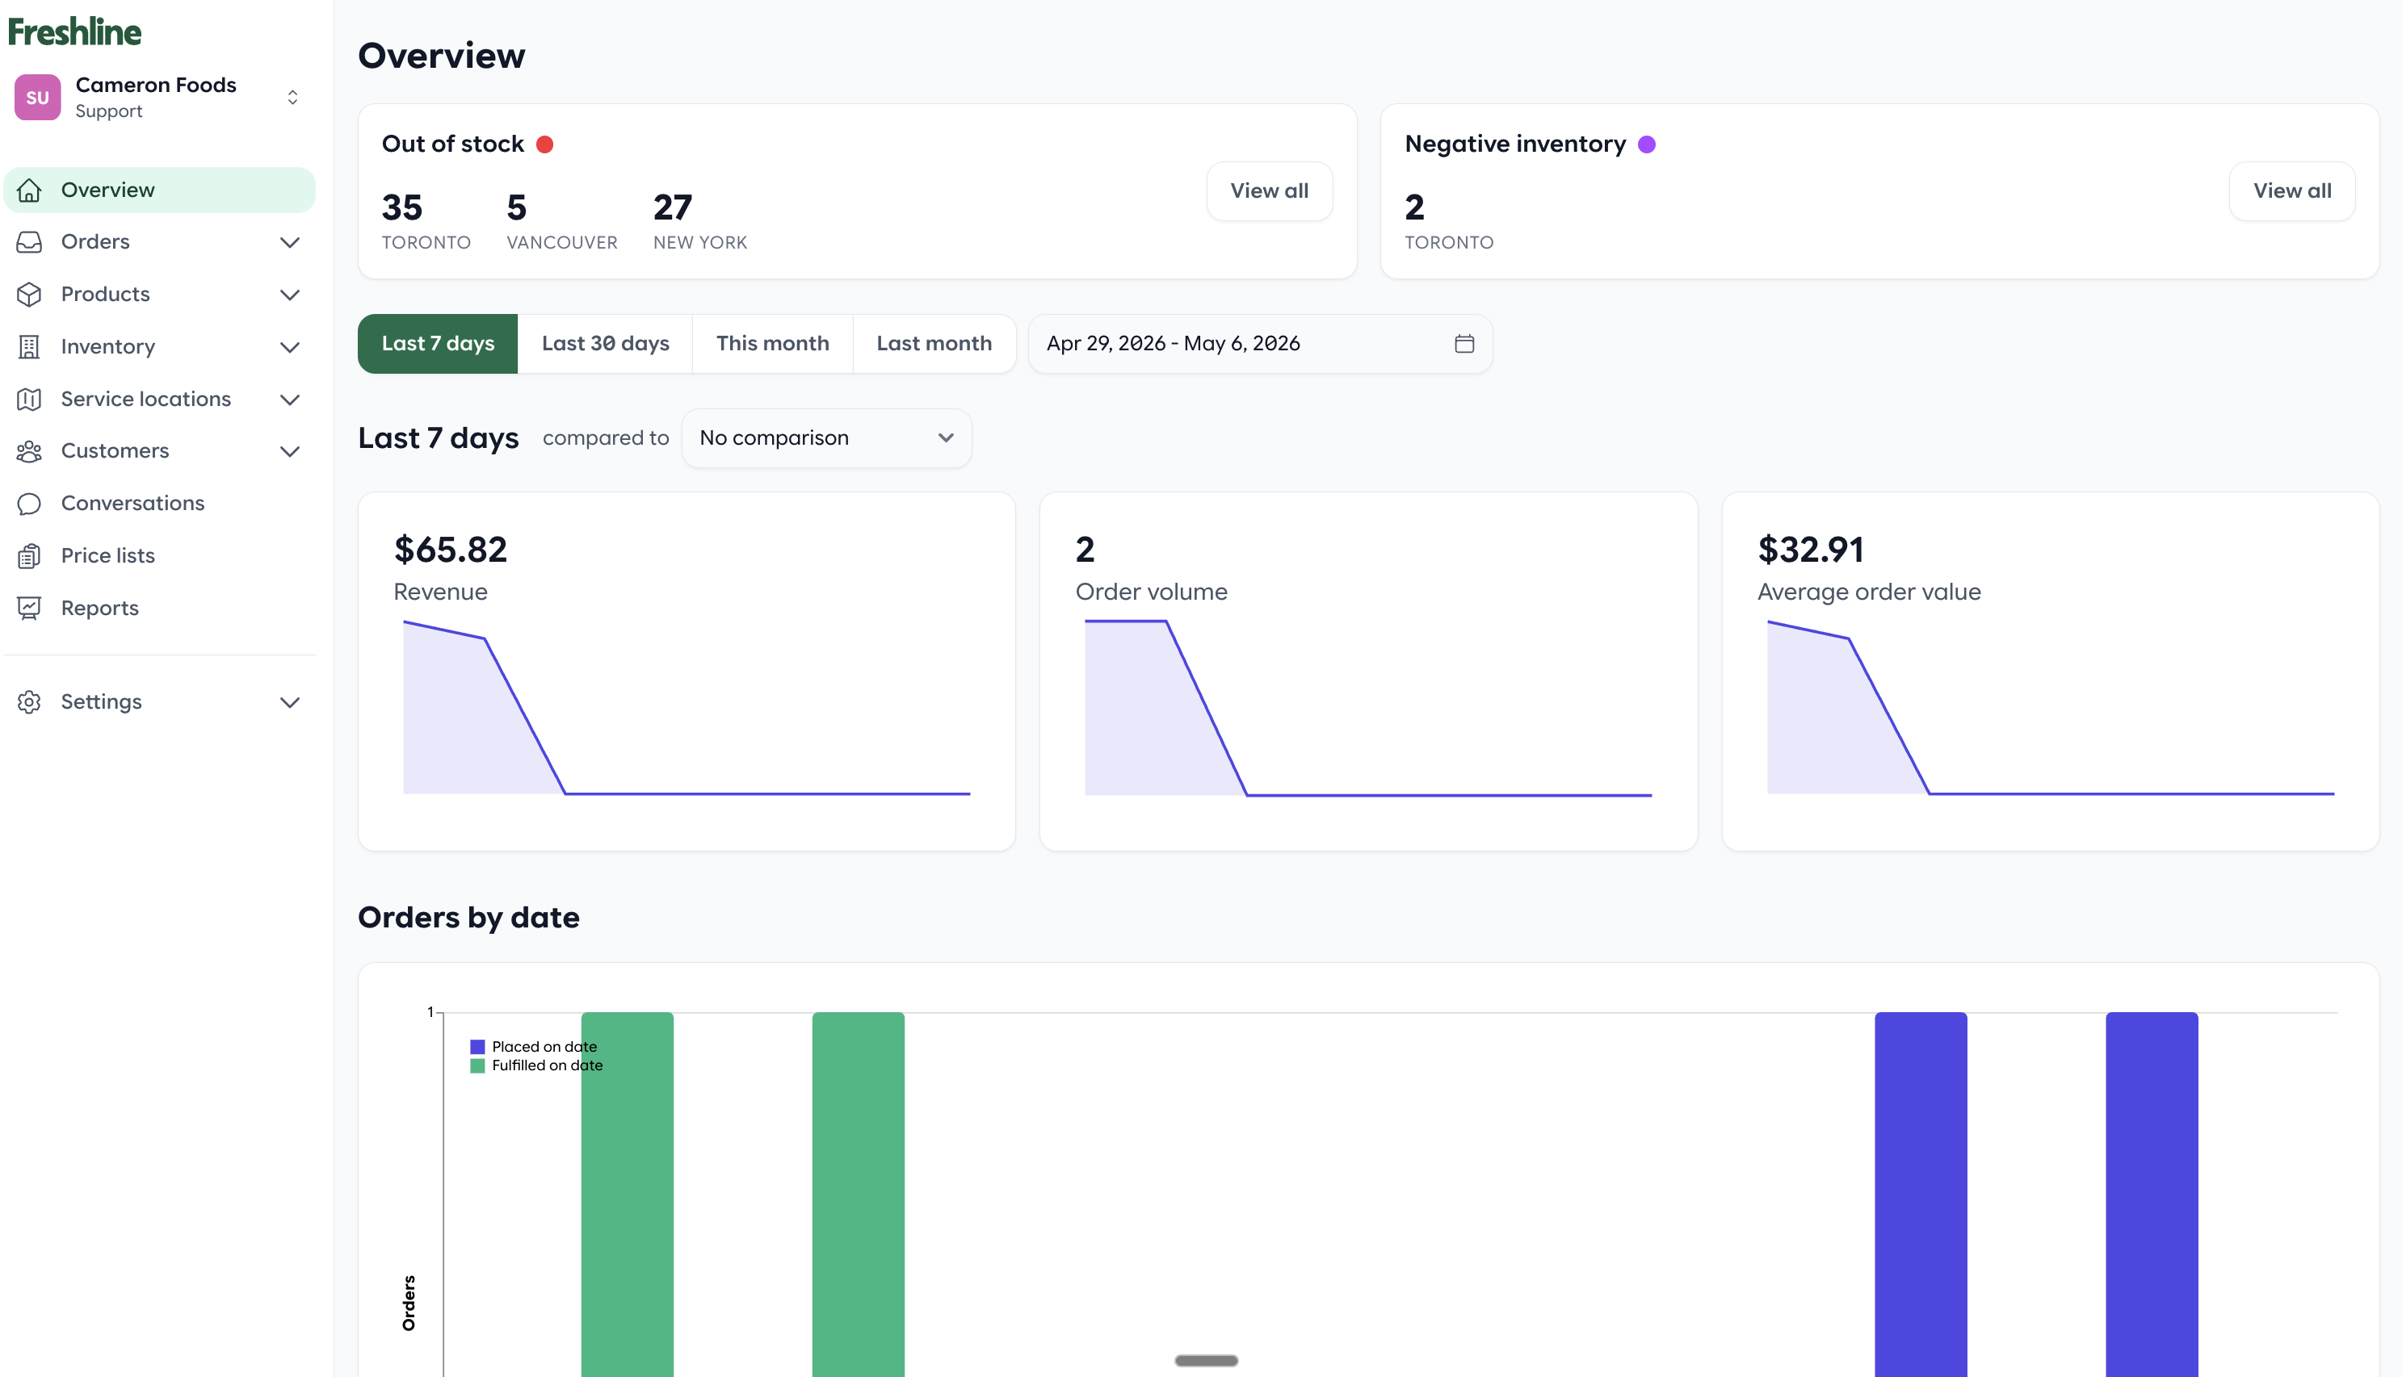Toggle the Placed on date legend swatch
2402x1377 pixels.
point(478,1047)
